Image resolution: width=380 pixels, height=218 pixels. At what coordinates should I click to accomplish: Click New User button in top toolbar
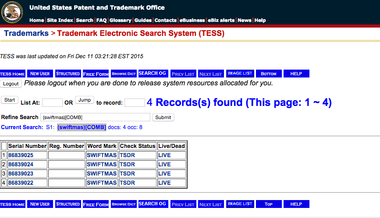coord(40,74)
